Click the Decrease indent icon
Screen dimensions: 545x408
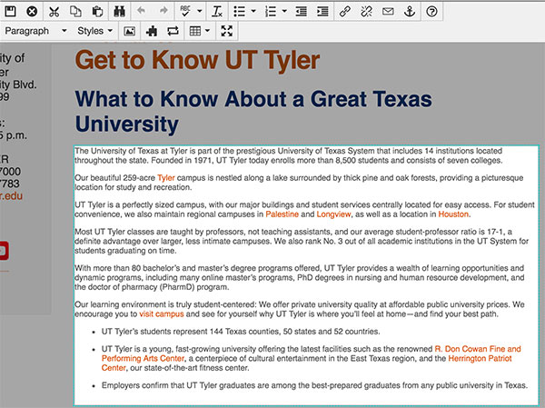point(301,12)
